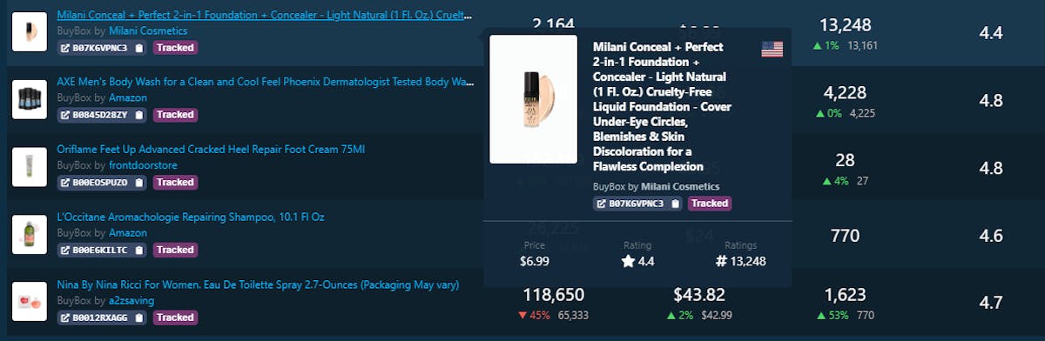
Task: Copy ASIN with the clipboard icon inside the popup card
Action: coord(675,204)
